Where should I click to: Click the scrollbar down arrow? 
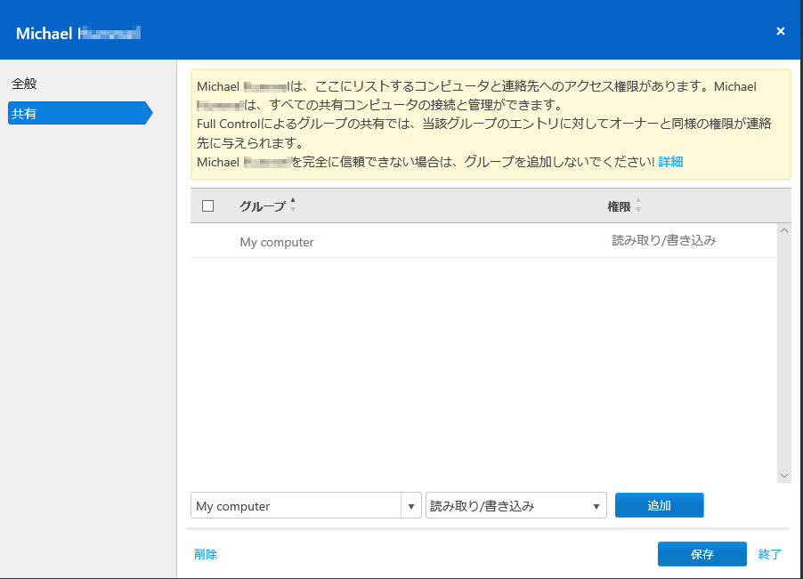pyautogui.click(x=783, y=476)
